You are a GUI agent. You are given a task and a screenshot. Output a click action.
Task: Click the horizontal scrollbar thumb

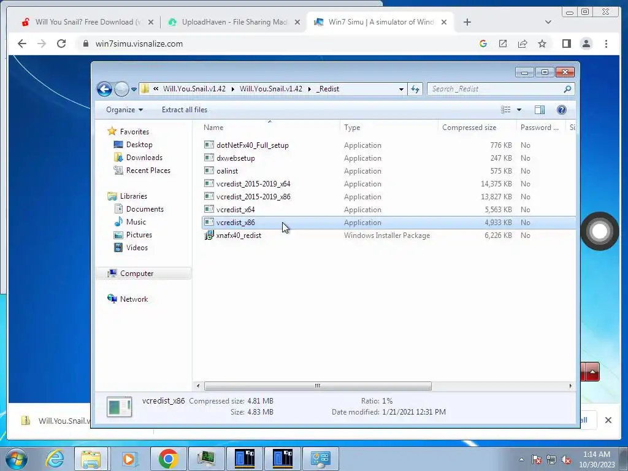point(318,386)
